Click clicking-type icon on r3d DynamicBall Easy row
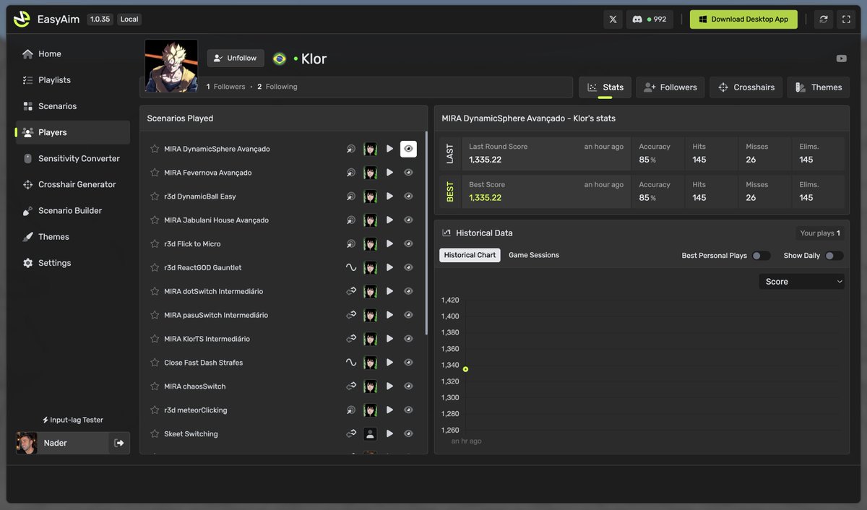Viewport: 867px width, 510px height. pyautogui.click(x=351, y=196)
